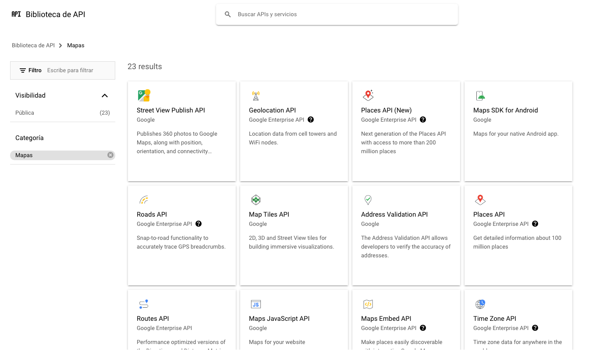Open the Places API (New) pin icon
Viewport: 596px width, 351px height.
pos(368,95)
